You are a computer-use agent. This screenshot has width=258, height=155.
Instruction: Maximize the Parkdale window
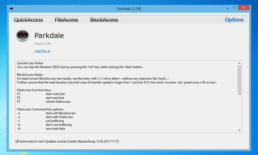(235, 7)
